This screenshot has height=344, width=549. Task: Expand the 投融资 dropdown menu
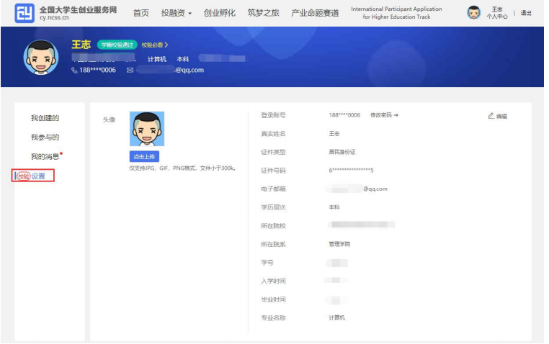(x=177, y=13)
